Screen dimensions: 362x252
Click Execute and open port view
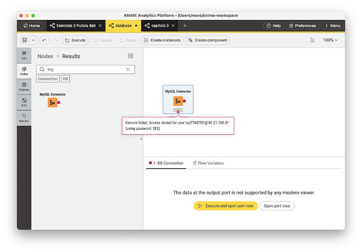click(x=226, y=206)
